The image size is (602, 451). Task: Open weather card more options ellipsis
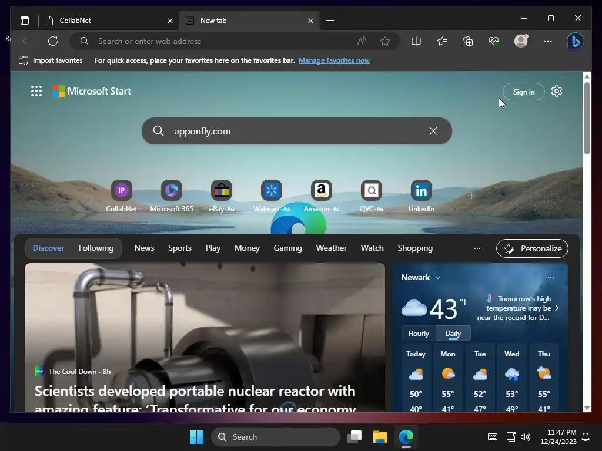tap(550, 277)
